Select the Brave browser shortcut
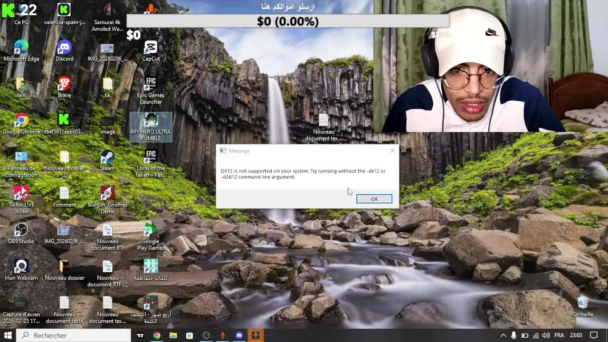This screenshot has width=608, height=342. (x=64, y=87)
